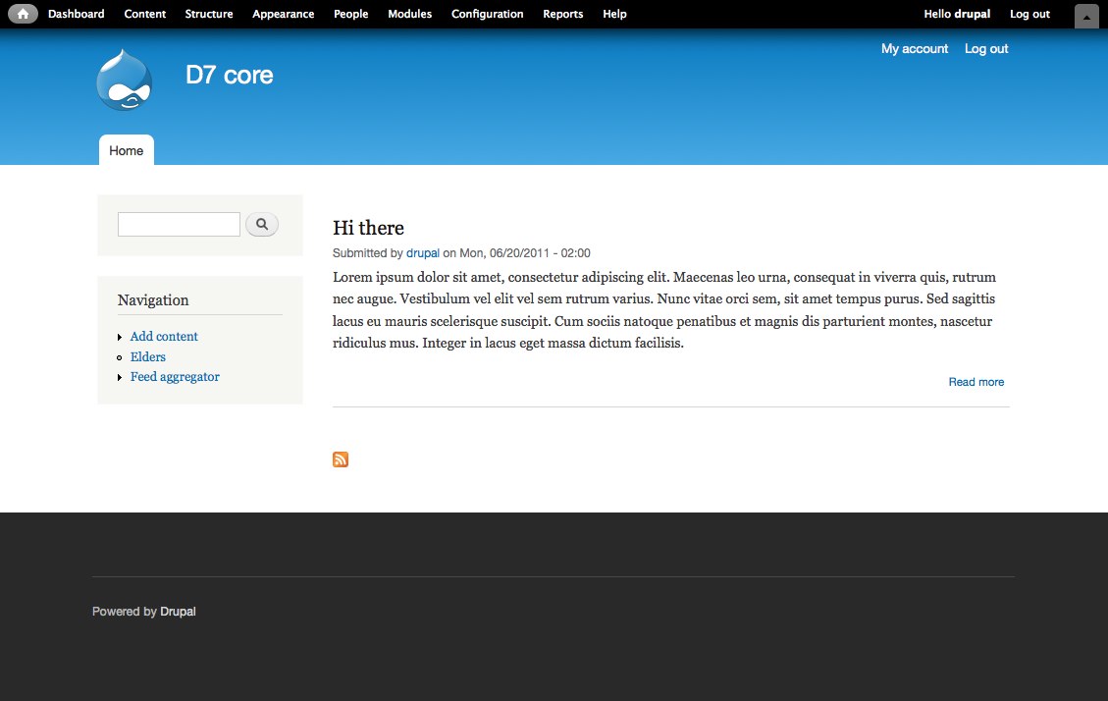Click the drupal author link

click(x=423, y=253)
